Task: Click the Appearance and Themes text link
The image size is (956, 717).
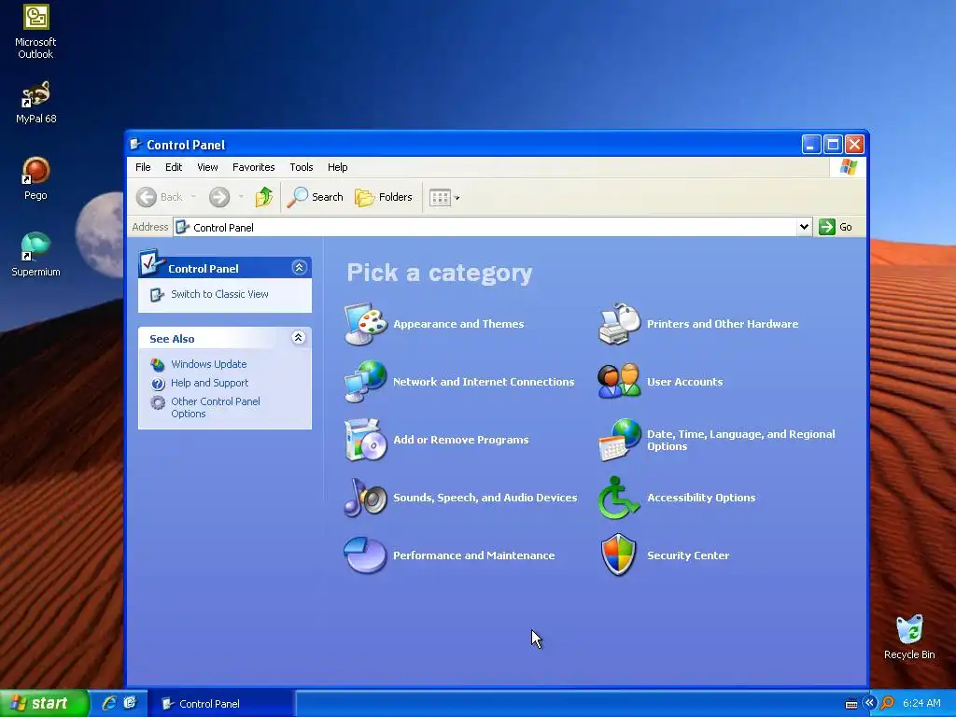Action: tap(458, 324)
